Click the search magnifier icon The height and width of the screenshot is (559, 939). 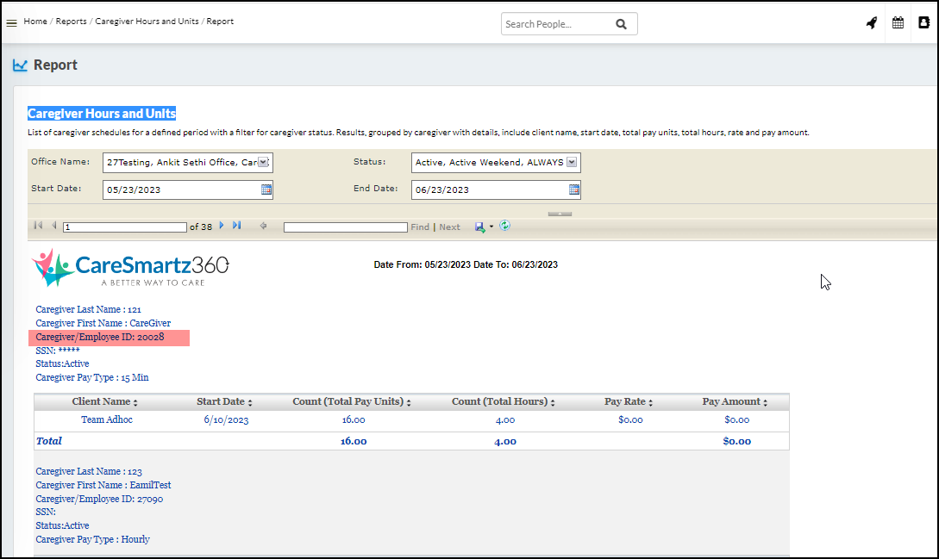(x=621, y=24)
